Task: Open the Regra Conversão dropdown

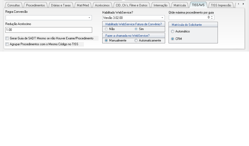Action: click(x=89, y=18)
